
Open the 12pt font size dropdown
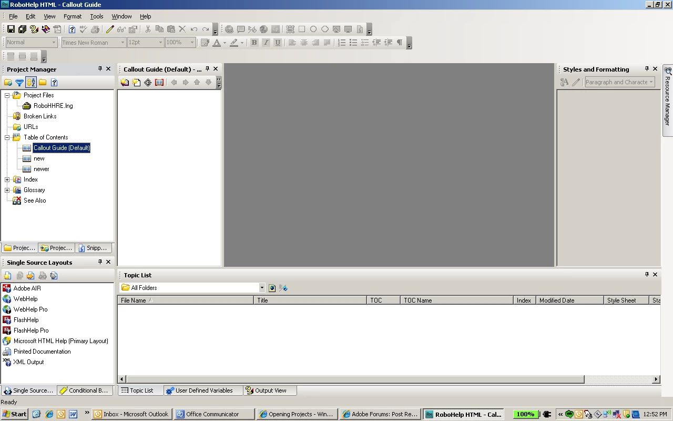coord(160,43)
